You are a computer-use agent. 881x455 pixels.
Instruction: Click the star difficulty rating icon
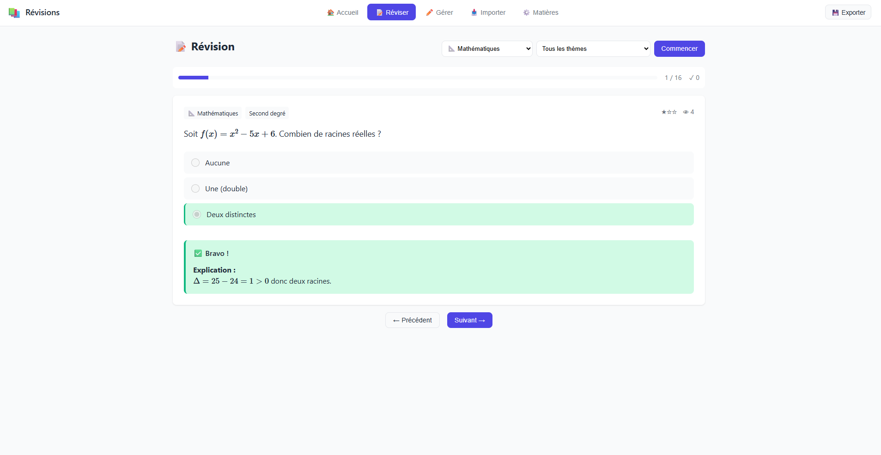[668, 112]
